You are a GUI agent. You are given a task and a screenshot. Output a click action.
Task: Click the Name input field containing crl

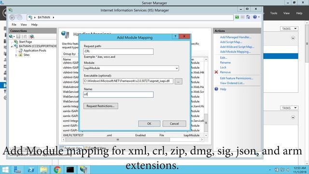118,94
